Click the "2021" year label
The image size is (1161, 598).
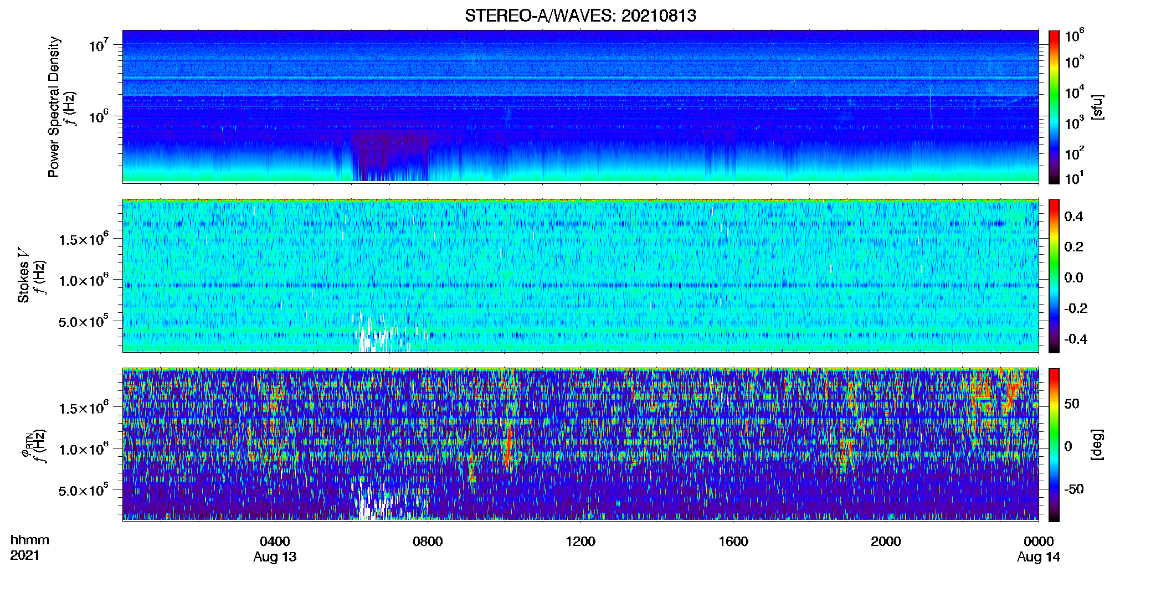pyautogui.click(x=25, y=555)
